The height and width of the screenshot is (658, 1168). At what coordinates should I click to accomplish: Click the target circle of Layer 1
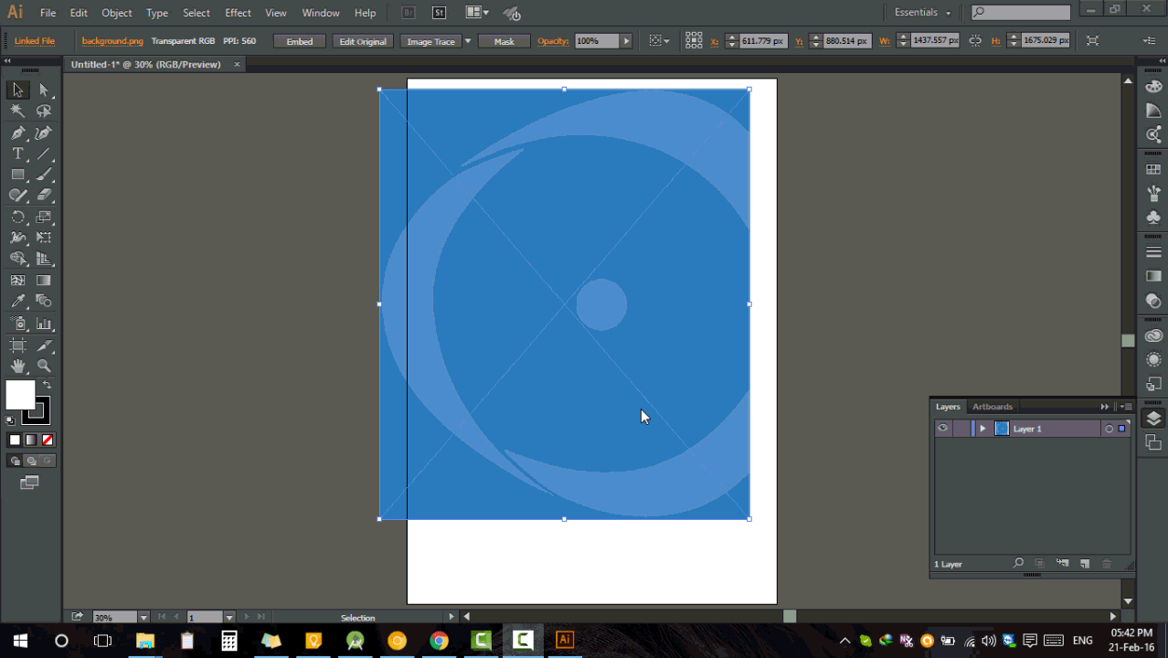point(1109,429)
